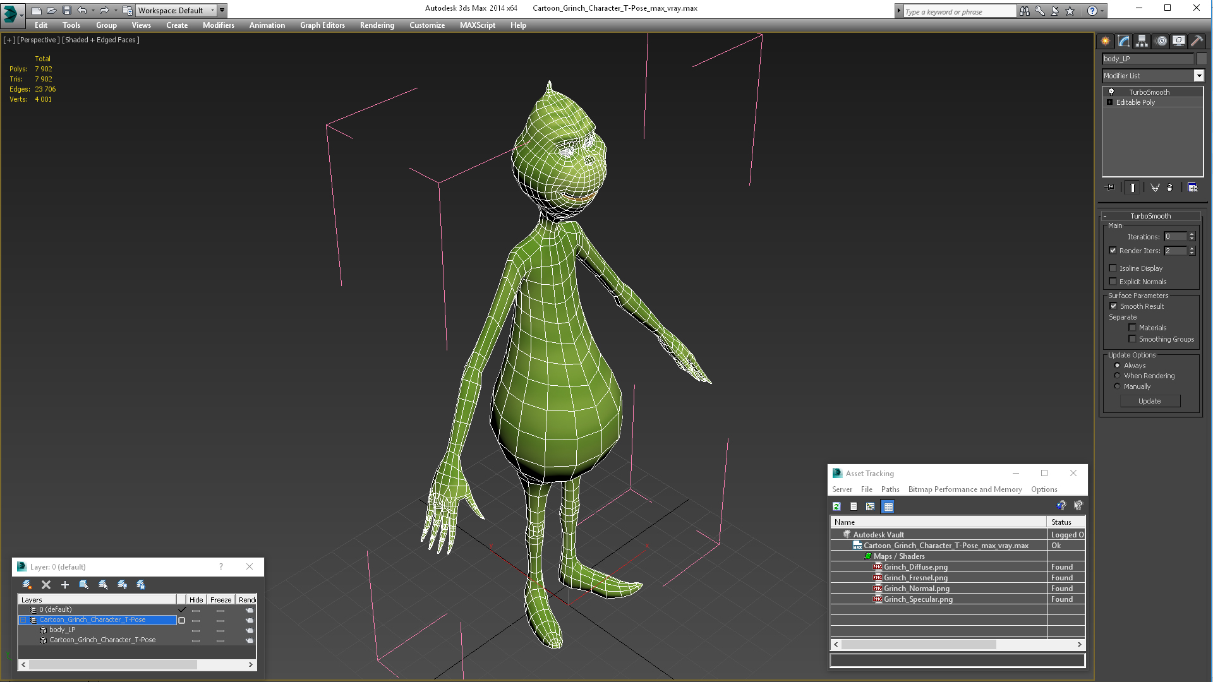This screenshot has height=682, width=1213.
Task: Open Configure Modifier Sets icon
Action: pyautogui.click(x=1192, y=188)
